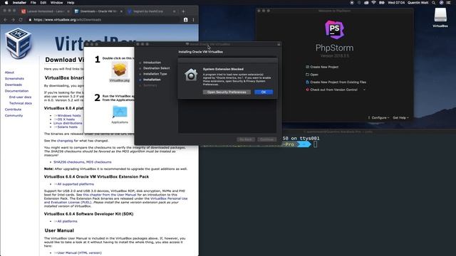This screenshot has width=456, height=256.
Task: Click the Continue button in installer
Action: (266, 139)
